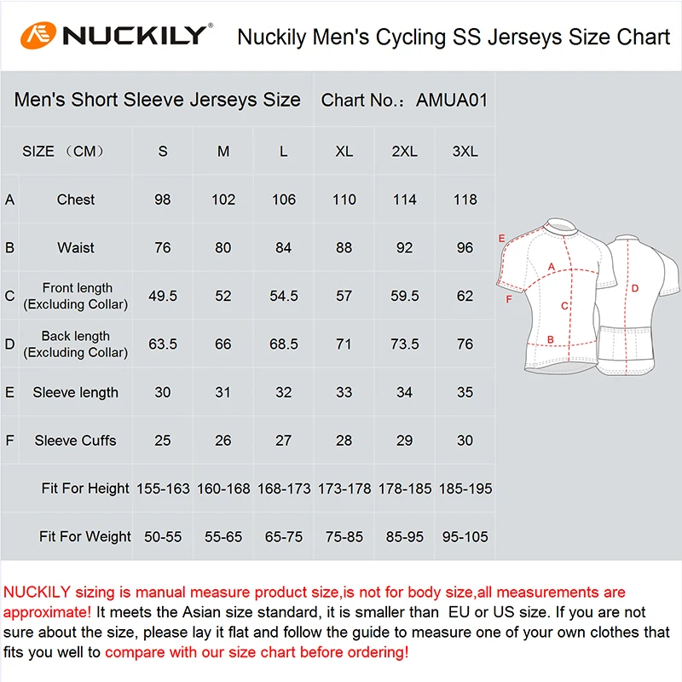Click the Chart No. AMUA01 heading
This screenshot has width=682, height=682.
tap(404, 100)
